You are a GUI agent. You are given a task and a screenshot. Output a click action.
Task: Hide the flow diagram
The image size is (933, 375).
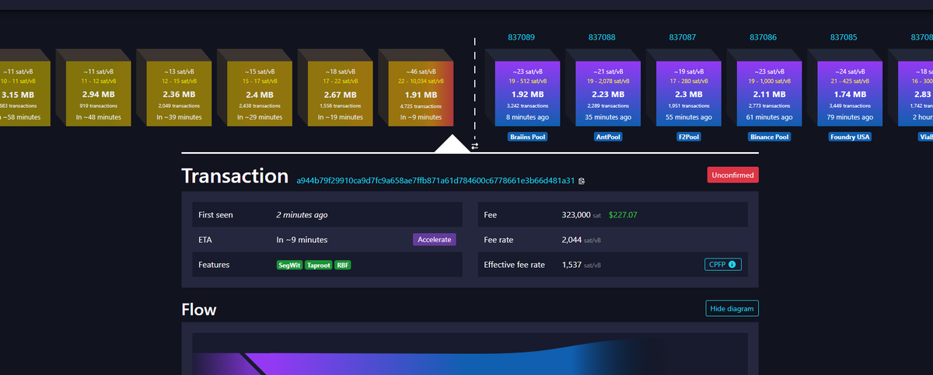[x=732, y=308]
